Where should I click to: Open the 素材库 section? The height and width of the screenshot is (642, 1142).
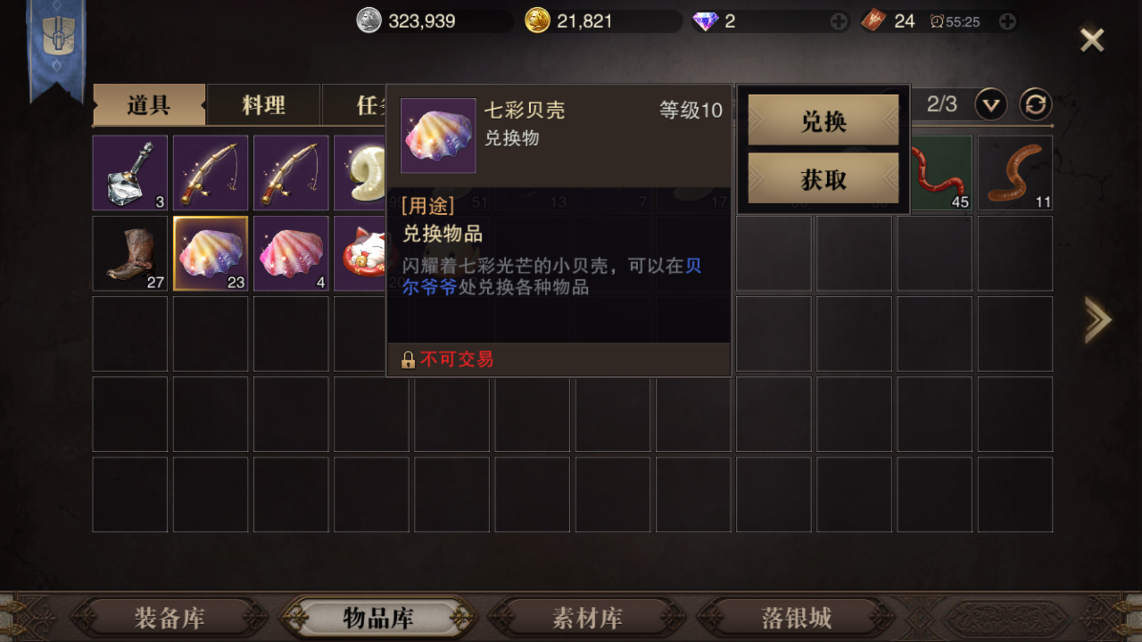click(587, 618)
